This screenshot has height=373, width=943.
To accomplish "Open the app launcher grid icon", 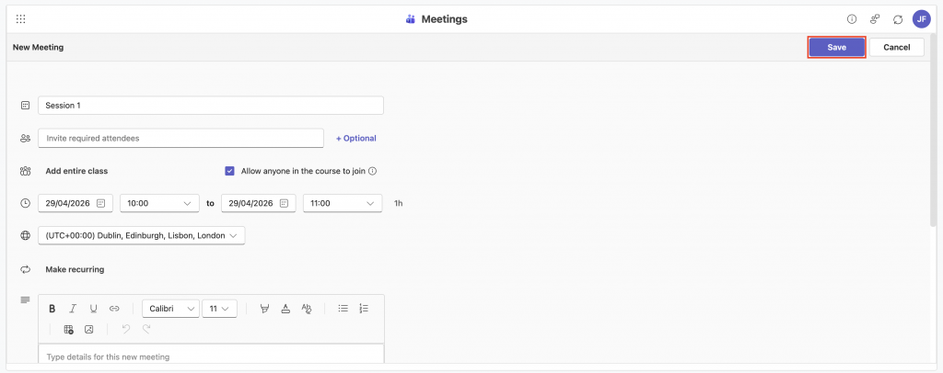I will [x=20, y=19].
